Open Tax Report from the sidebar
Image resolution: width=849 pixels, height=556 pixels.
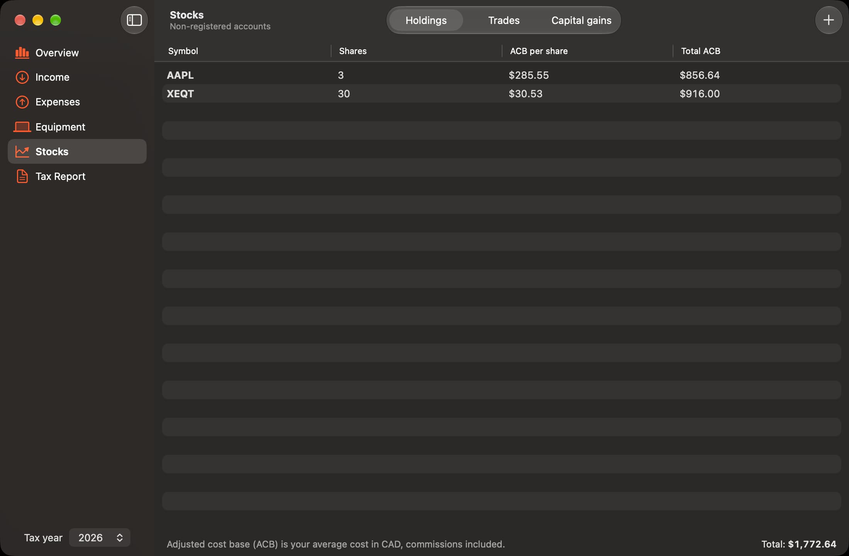point(77,176)
